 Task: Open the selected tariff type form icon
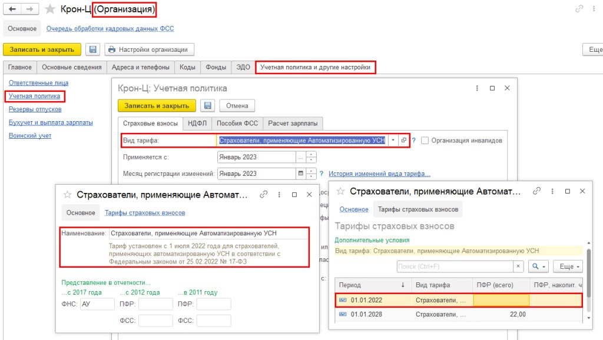[403, 141]
